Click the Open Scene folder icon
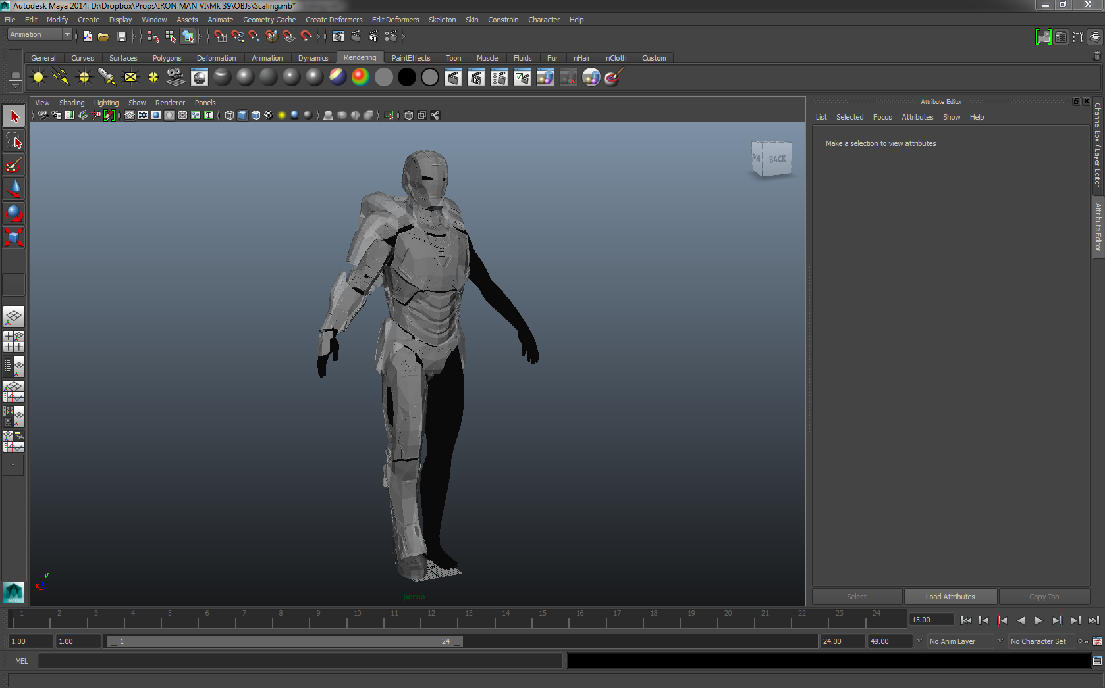The height and width of the screenshot is (688, 1105). point(103,36)
